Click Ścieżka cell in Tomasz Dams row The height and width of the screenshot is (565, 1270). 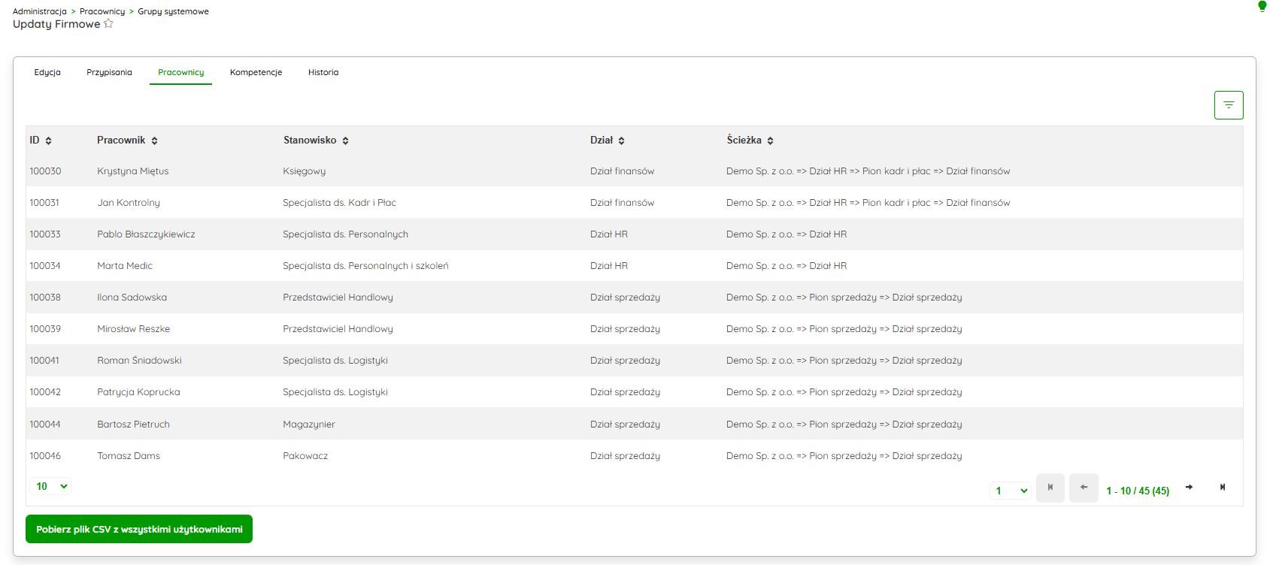coord(844,456)
